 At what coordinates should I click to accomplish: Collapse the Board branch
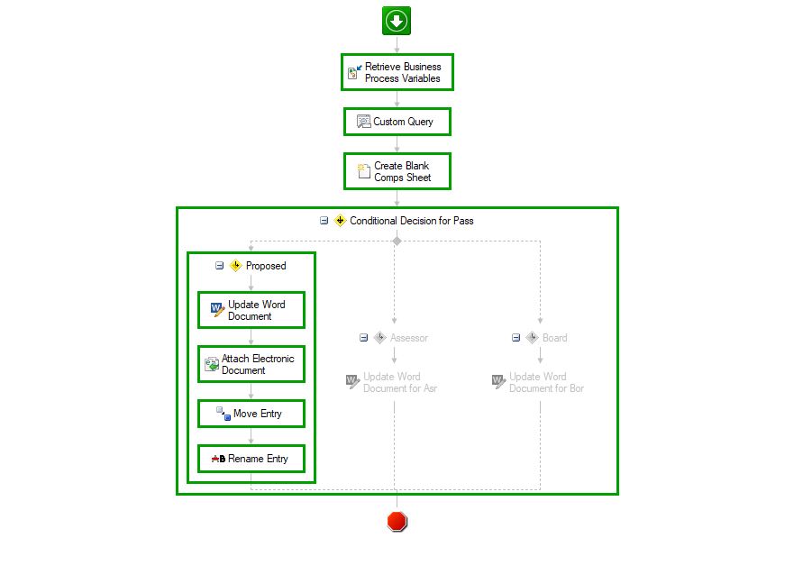coord(516,338)
